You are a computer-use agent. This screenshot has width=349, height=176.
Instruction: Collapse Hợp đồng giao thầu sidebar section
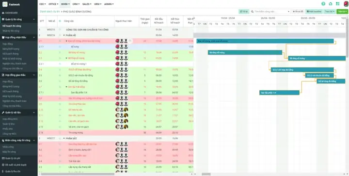(x=34, y=75)
